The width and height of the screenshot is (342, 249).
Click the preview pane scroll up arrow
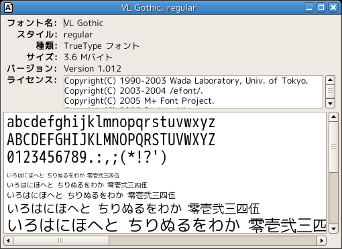coord(333,117)
